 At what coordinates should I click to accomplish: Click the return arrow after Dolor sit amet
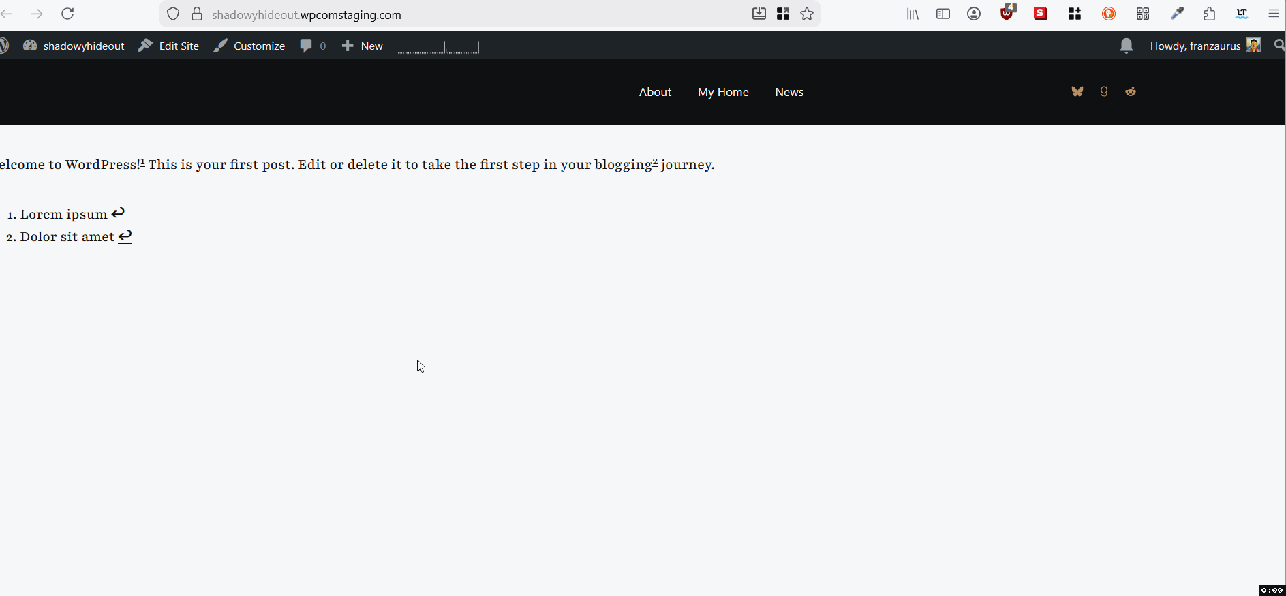[125, 236]
